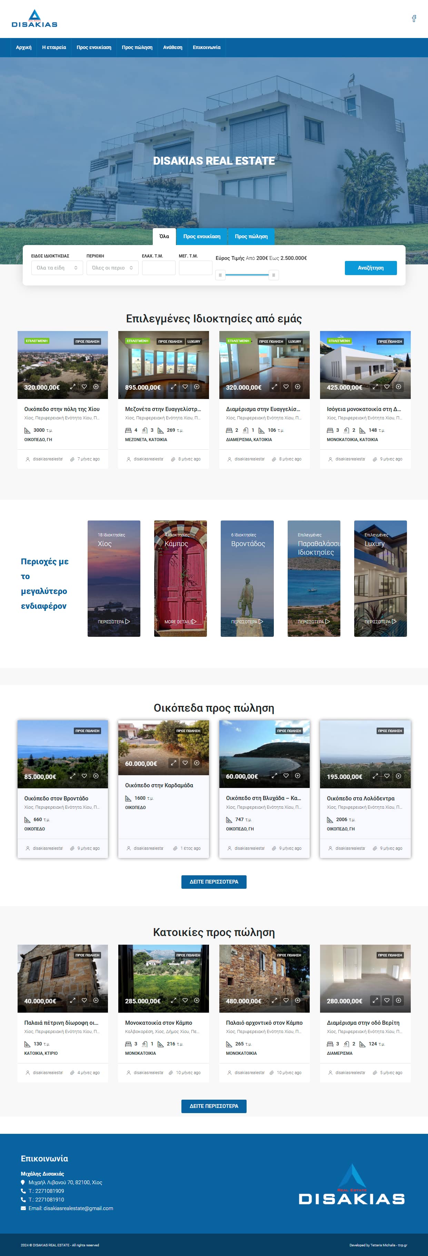Click the plus icon on the first 320.000,00€ plot listing
The width and height of the screenshot is (428, 1256).
pos(96,387)
